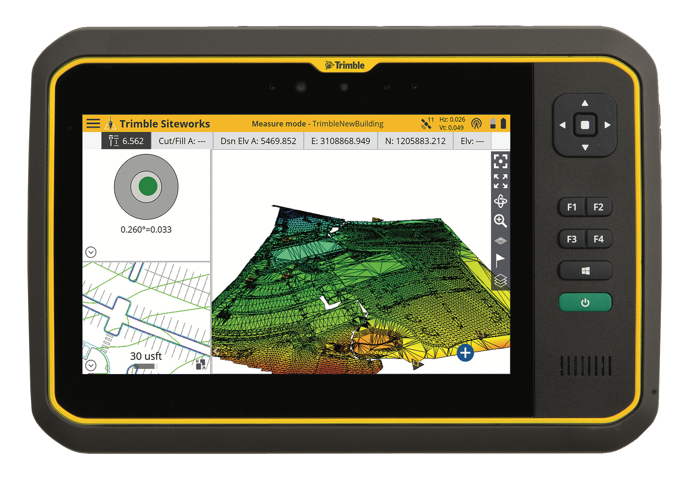The height and width of the screenshot is (477, 693).
Task: Click Measure mode - TrimbleNewBuilding title
Action: pyautogui.click(x=317, y=124)
